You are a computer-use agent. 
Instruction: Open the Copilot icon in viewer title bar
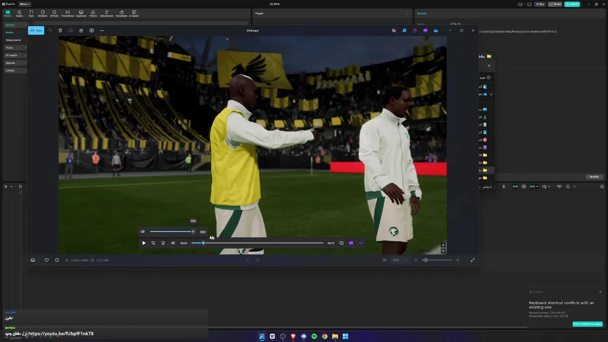(394, 30)
